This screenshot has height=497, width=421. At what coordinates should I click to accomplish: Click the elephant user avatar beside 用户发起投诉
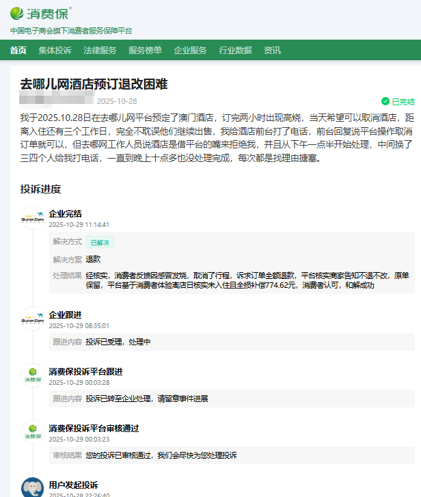click(33, 487)
